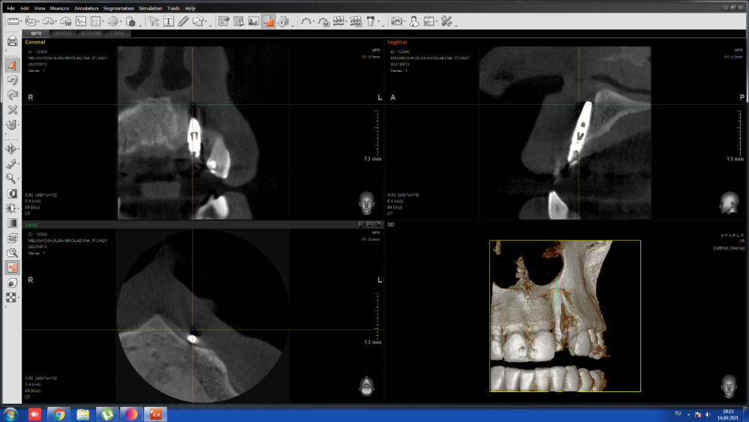Toggle the invert contrast sidebar button
749x422 pixels.
pyautogui.click(x=12, y=193)
